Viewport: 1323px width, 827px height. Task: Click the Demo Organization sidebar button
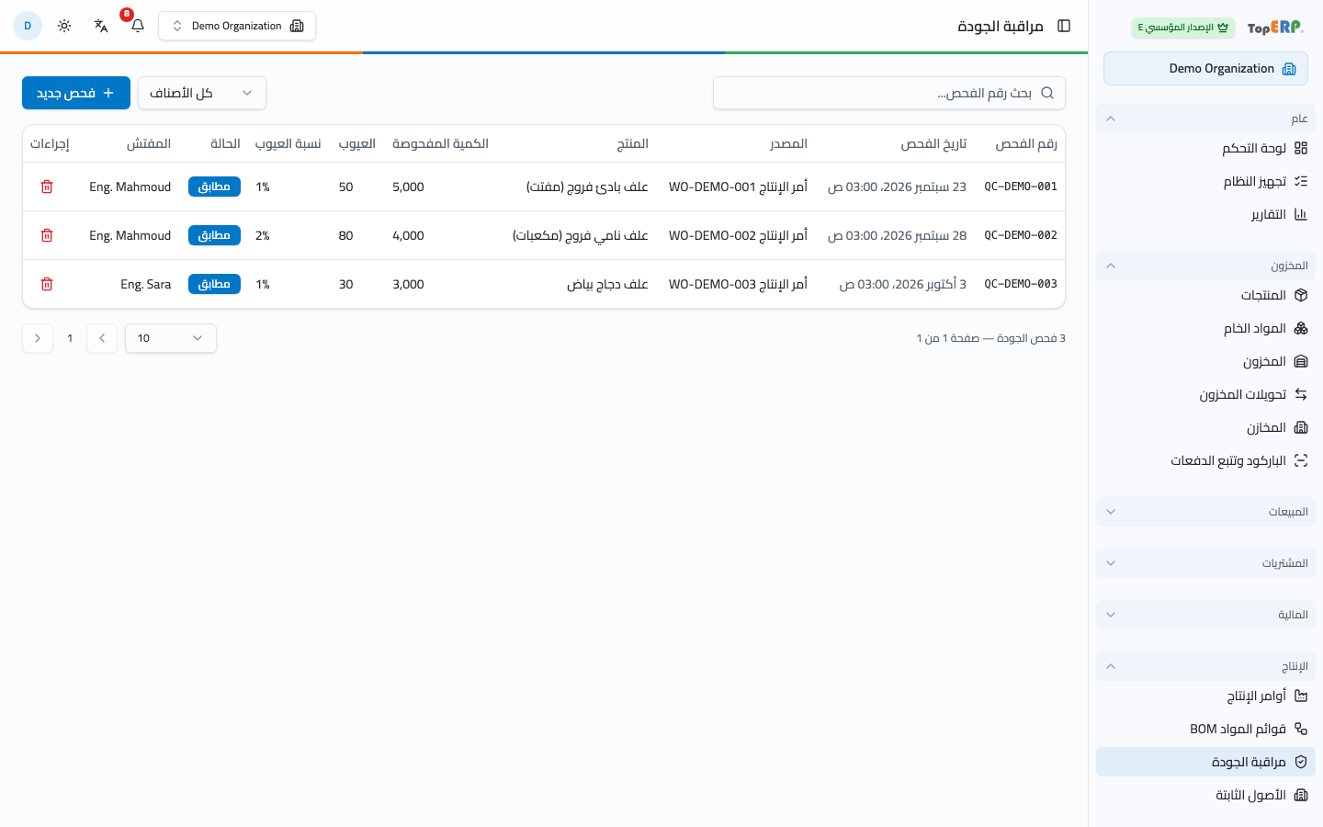[1205, 69]
